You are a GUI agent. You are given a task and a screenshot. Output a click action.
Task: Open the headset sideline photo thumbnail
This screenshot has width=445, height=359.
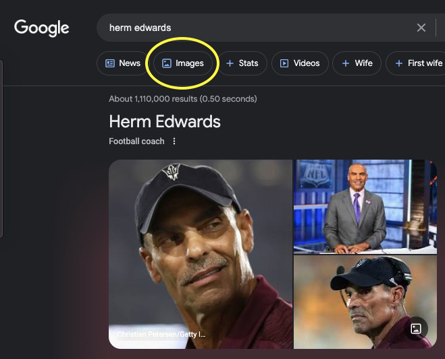(365, 302)
